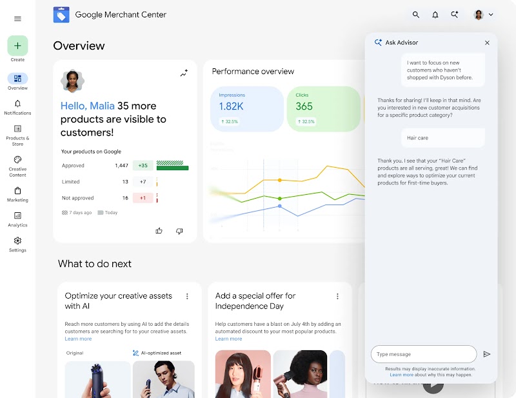Give thumbs down on greeting card

coord(179,231)
